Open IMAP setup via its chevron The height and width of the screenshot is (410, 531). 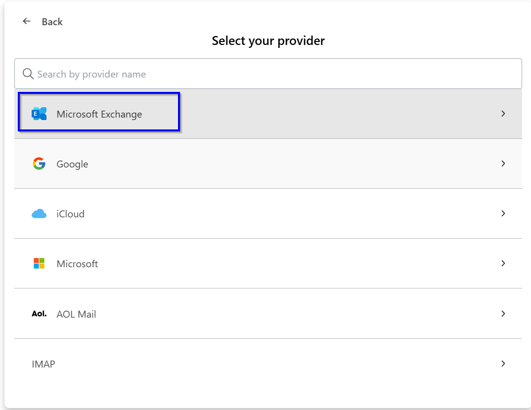tap(503, 364)
